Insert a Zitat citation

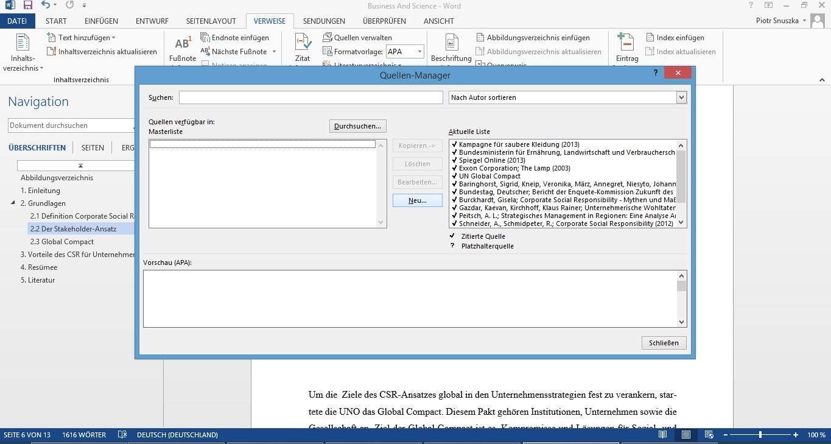(303, 43)
